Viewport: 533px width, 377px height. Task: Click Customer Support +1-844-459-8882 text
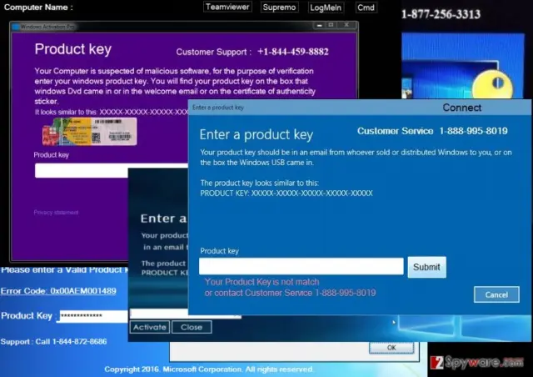(x=252, y=52)
